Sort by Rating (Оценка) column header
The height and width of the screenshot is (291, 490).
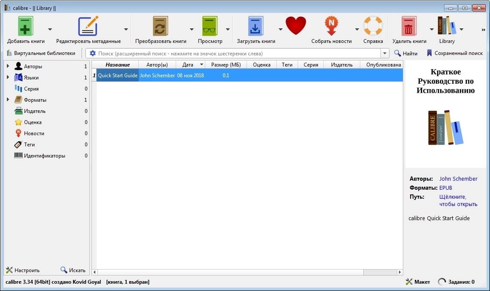coord(262,65)
